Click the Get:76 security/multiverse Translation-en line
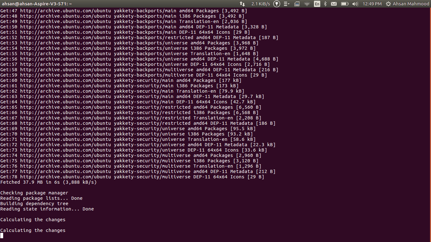The image size is (431, 242). [131, 166]
